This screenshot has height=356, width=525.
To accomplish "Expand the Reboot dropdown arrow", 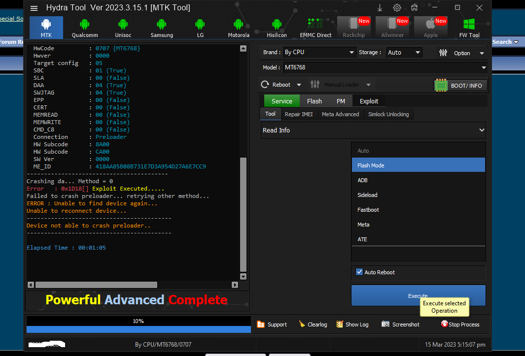I will click(x=299, y=85).
